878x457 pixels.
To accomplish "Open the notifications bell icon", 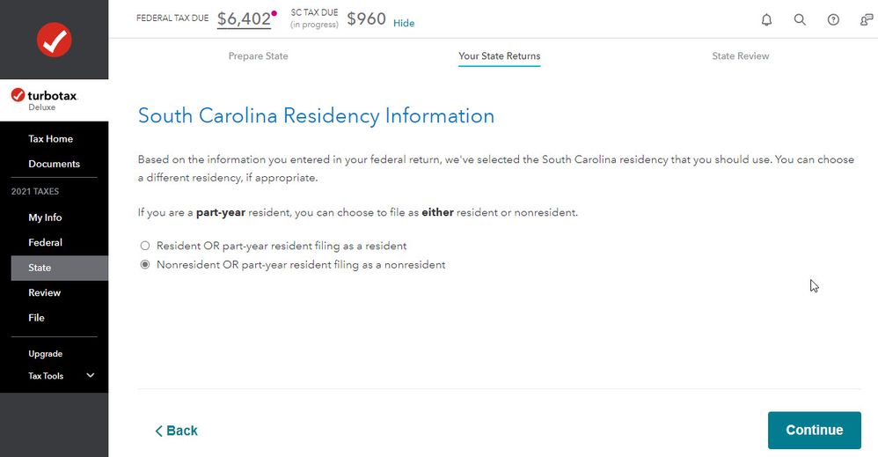I will coord(766,19).
